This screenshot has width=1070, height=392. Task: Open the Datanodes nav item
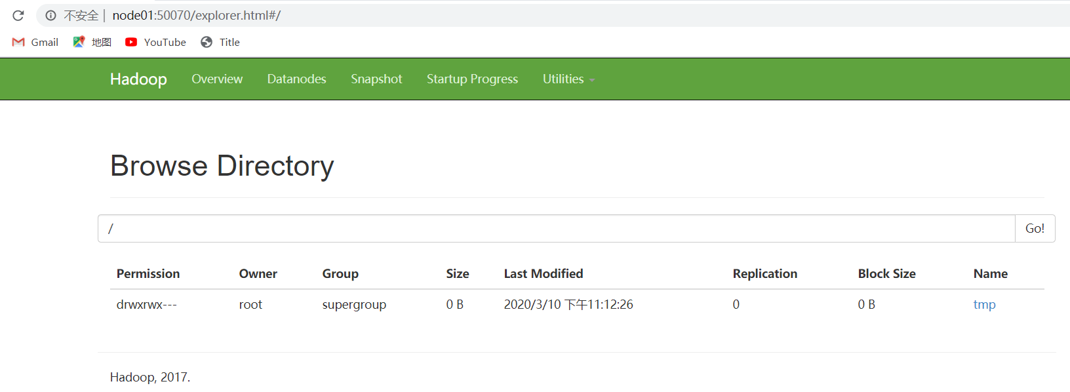click(296, 79)
